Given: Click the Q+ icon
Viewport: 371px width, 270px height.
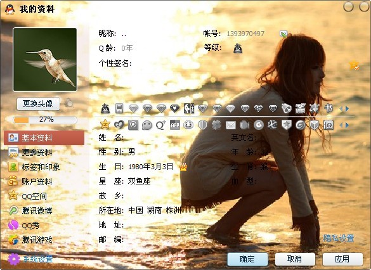Looking at the screenshot, I should (x=161, y=125).
